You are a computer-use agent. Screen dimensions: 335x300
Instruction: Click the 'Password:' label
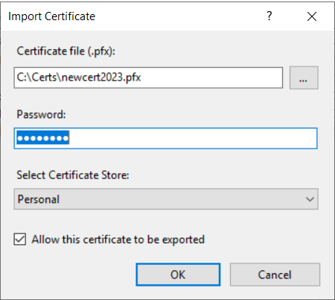[x=41, y=114]
